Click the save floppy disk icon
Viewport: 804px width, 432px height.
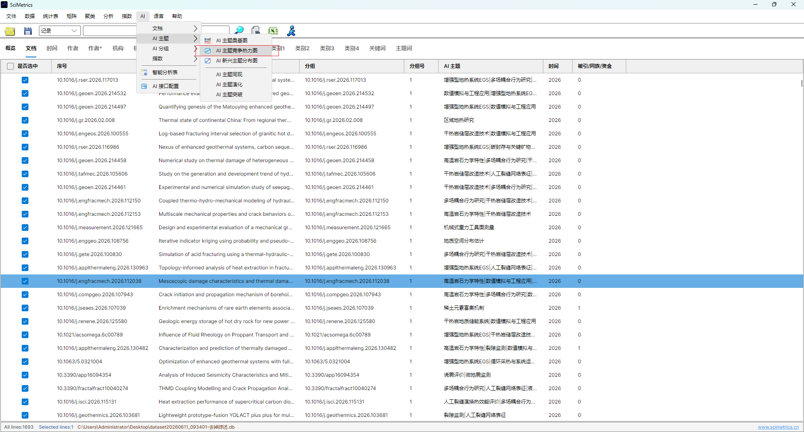click(x=28, y=31)
